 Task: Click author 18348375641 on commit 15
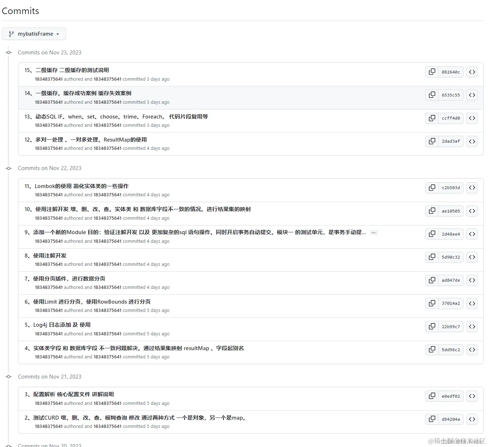pyautogui.click(x=49, y=79)
